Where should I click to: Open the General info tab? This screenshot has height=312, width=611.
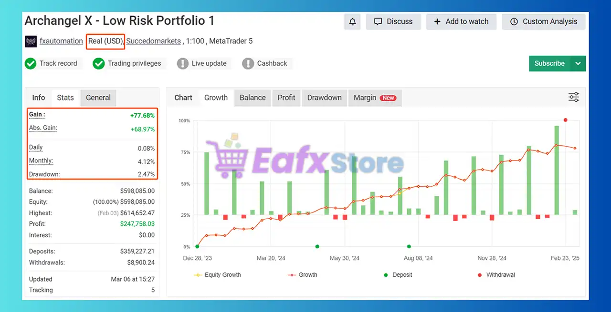click(x=98, y=98)
